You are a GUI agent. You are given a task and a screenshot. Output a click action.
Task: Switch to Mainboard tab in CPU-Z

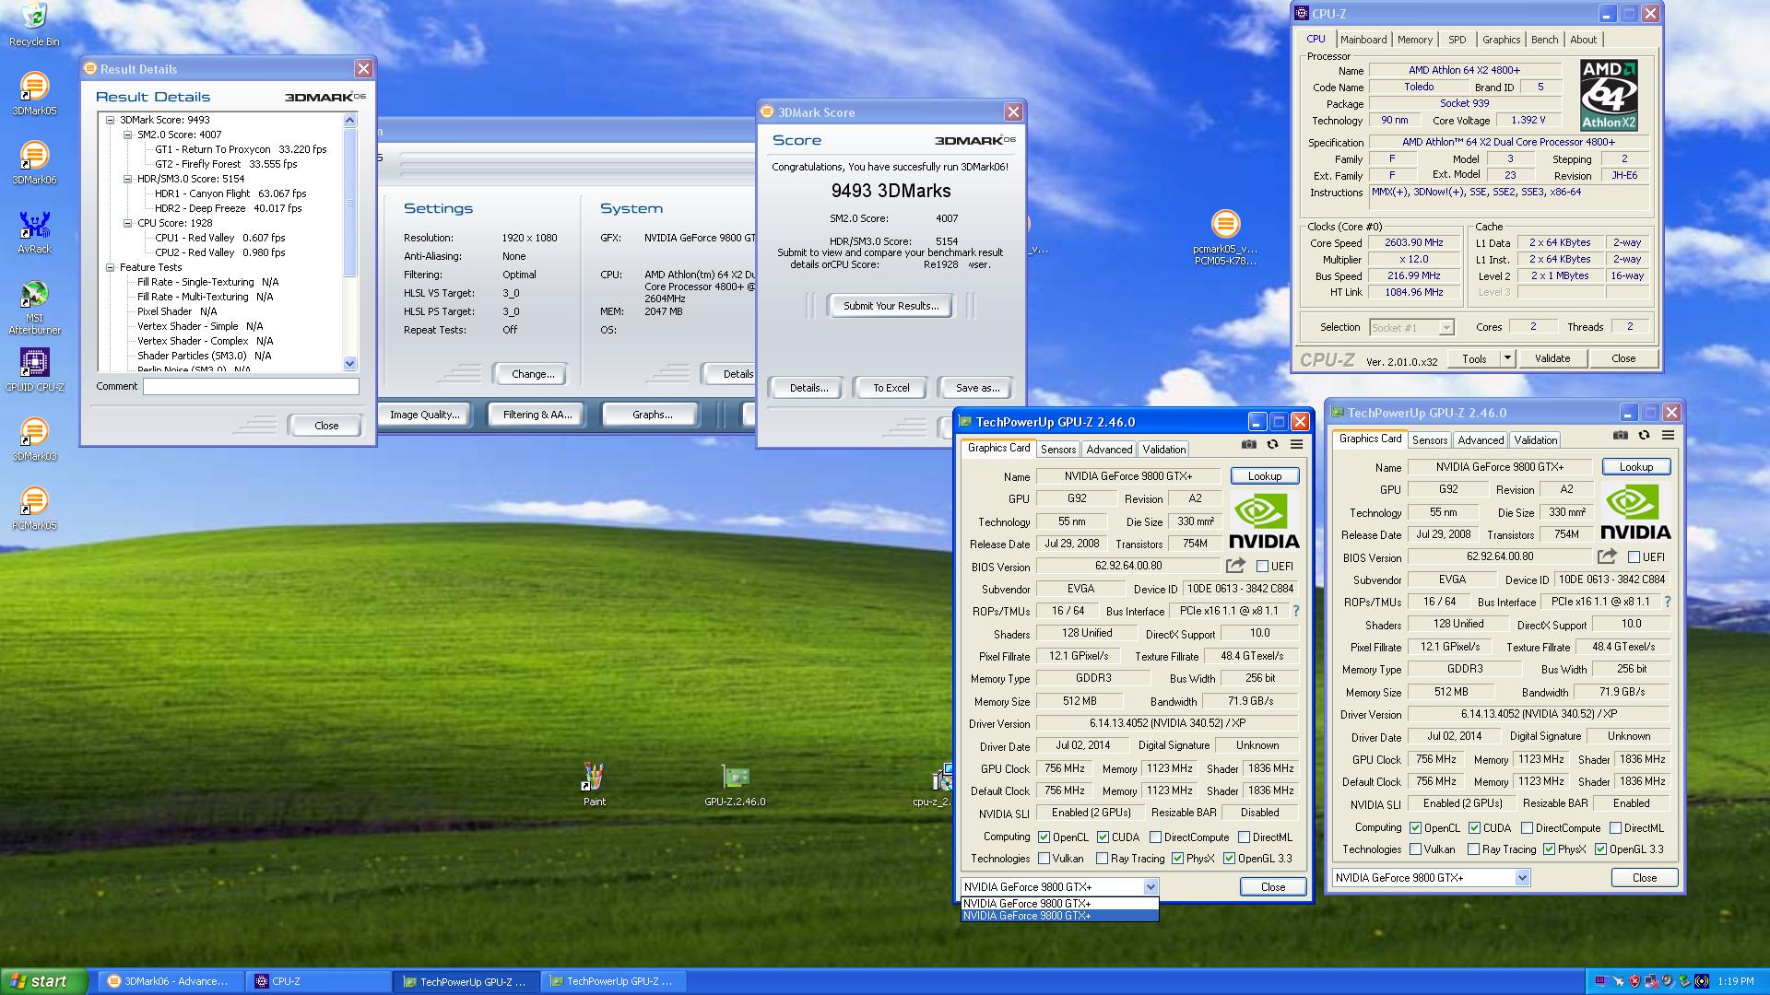coord(1363,40)
